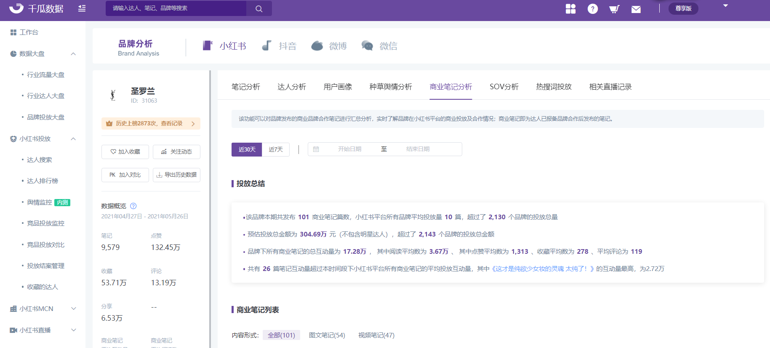This screenshot has height=348, width=770.
Task: Click 关注动态 button
Action: click(x=176, y=152)
